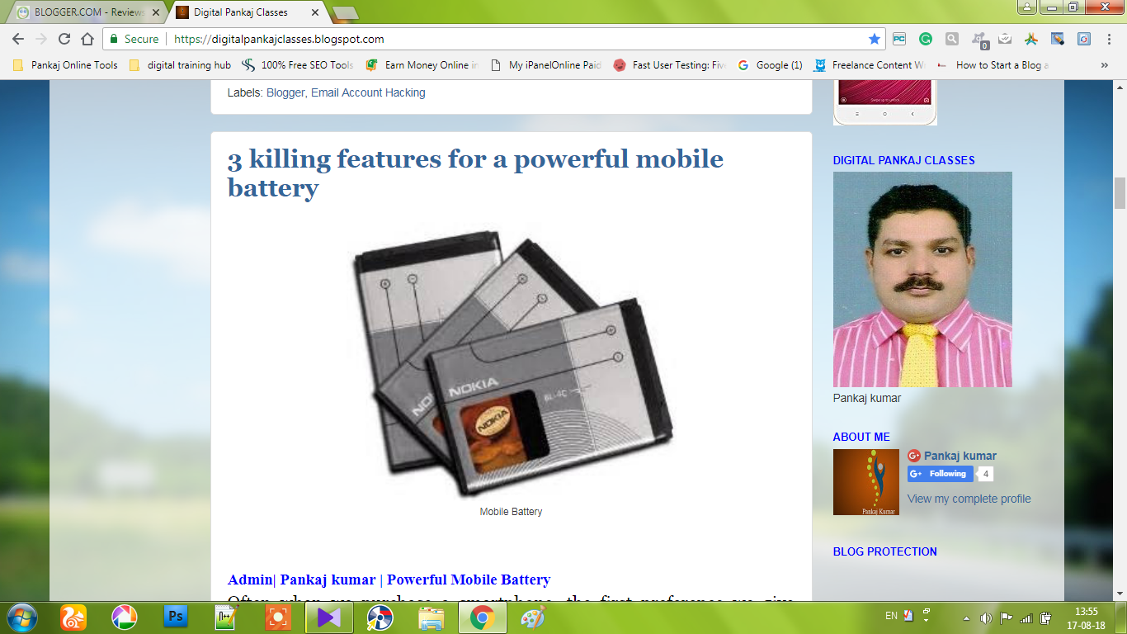Open the 3 killing features post title
The image size is (1127, 634).
[x=475, y=173]
